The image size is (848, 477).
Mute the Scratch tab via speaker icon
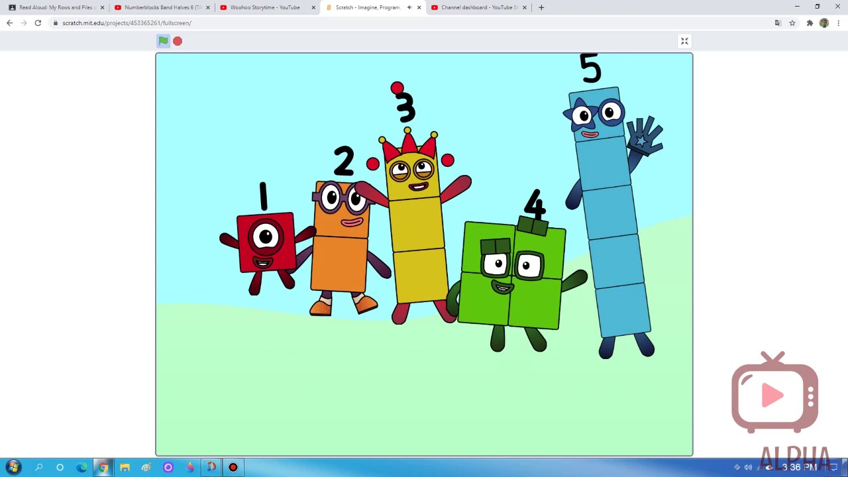click(x=409, y=7)
